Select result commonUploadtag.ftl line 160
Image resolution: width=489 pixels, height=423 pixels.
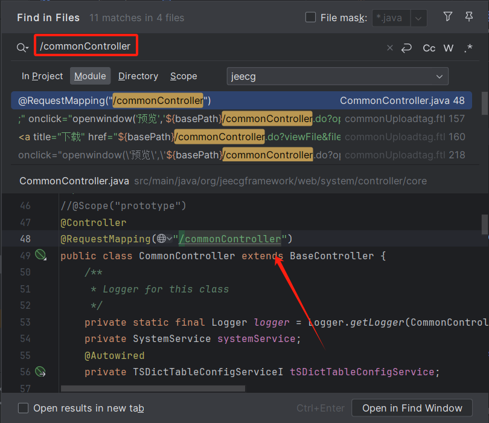coord(241,137)
